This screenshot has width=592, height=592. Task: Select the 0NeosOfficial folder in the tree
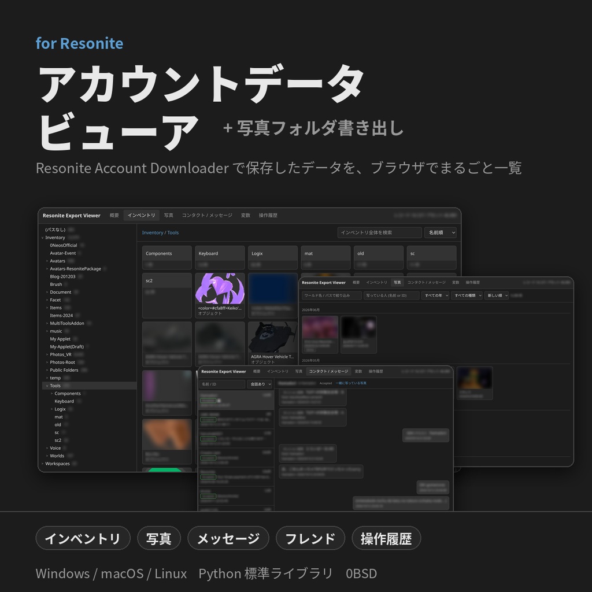(64, 245)
